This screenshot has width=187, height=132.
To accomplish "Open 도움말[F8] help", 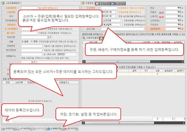I will [x=55, y=129].
